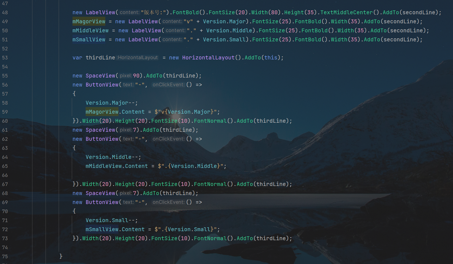This screenshot has height=264, width=453.
Task: Click SpaceView on line 61
Action: [x=100, y=130]
